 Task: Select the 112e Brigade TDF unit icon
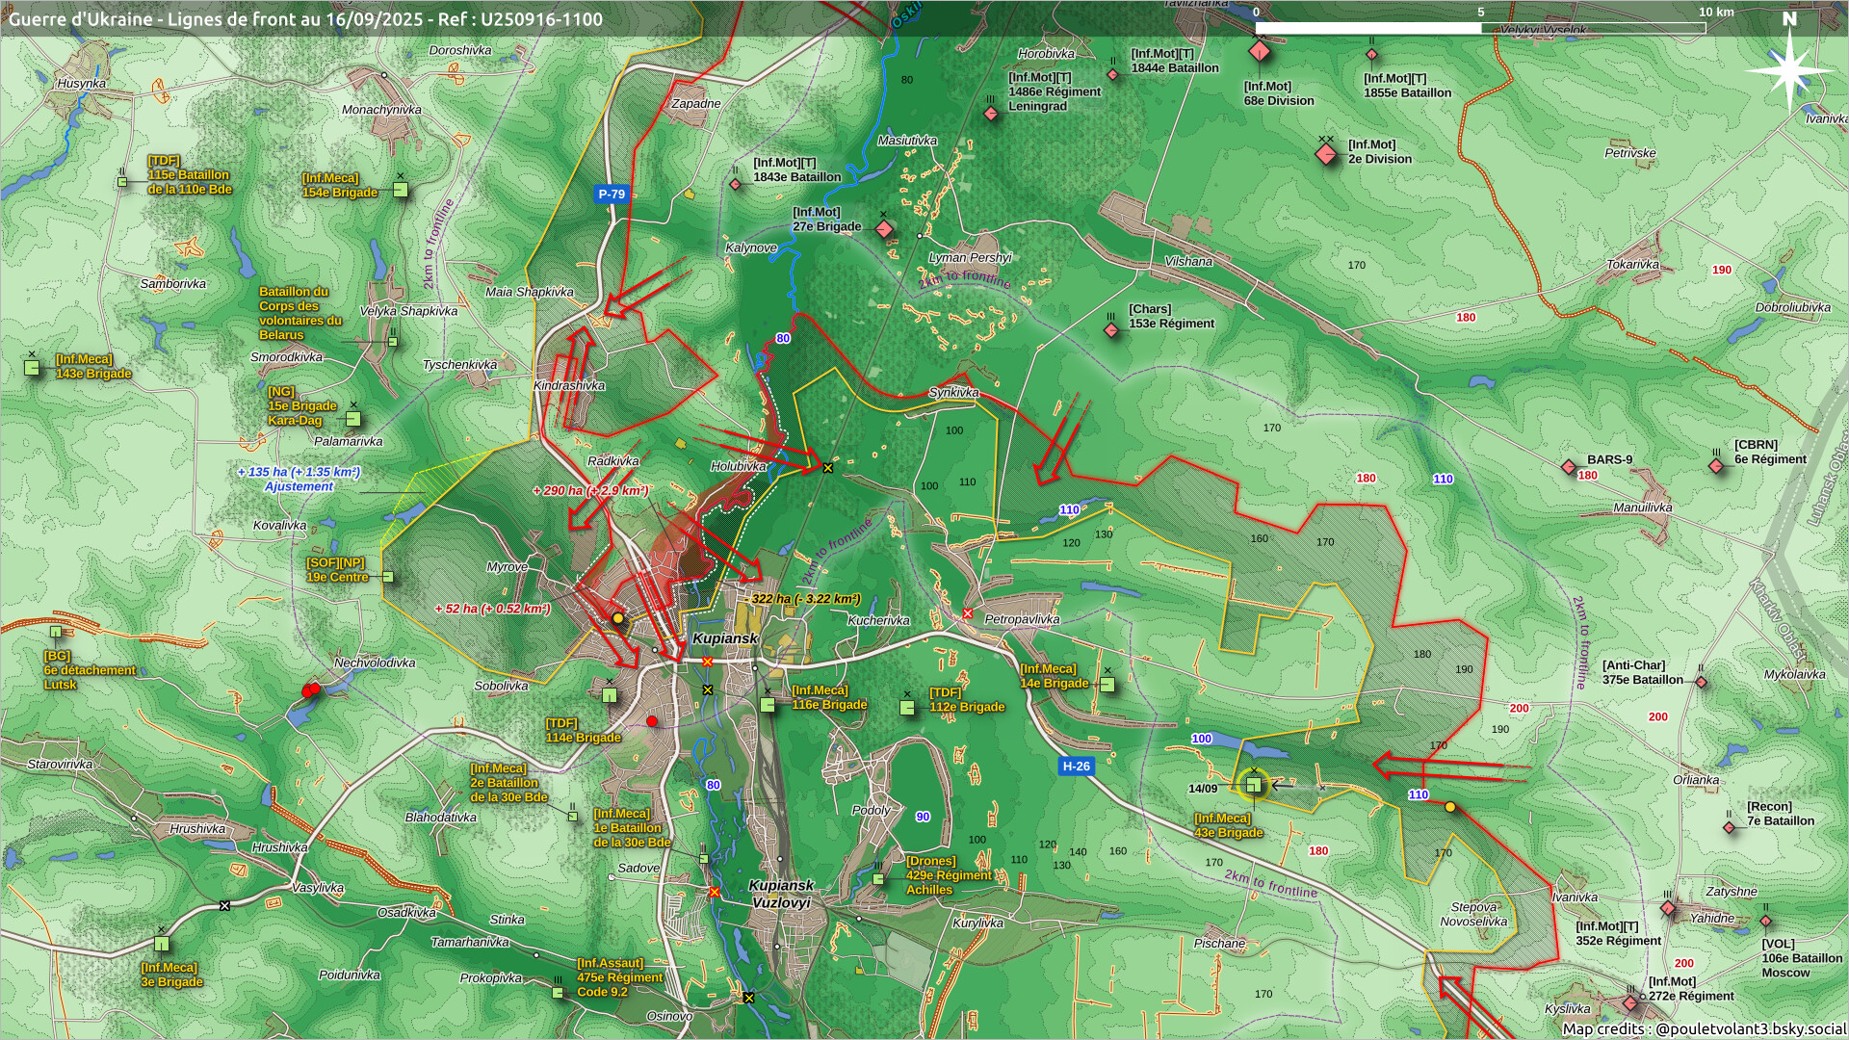coord(907,708)
